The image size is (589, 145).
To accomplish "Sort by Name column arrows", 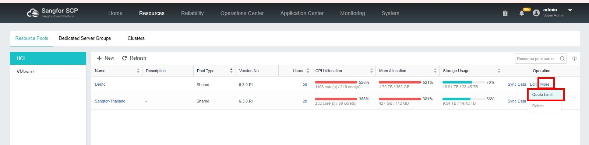I will [138, 71].
